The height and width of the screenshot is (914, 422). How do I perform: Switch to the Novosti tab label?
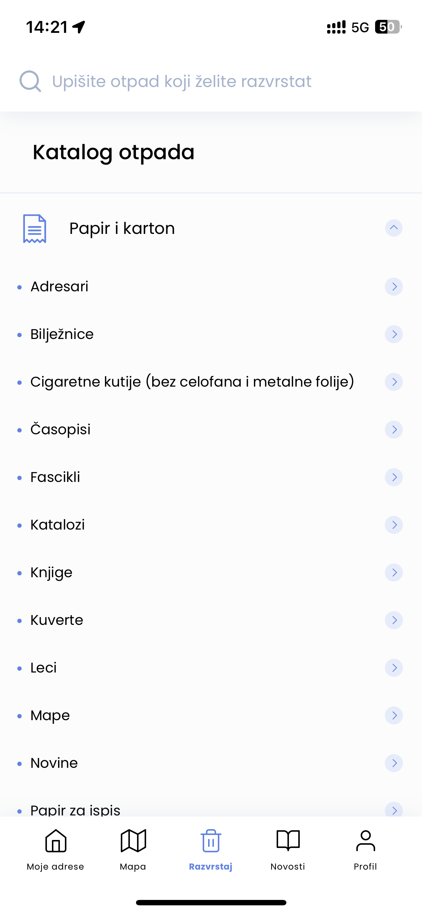[288, 866]
